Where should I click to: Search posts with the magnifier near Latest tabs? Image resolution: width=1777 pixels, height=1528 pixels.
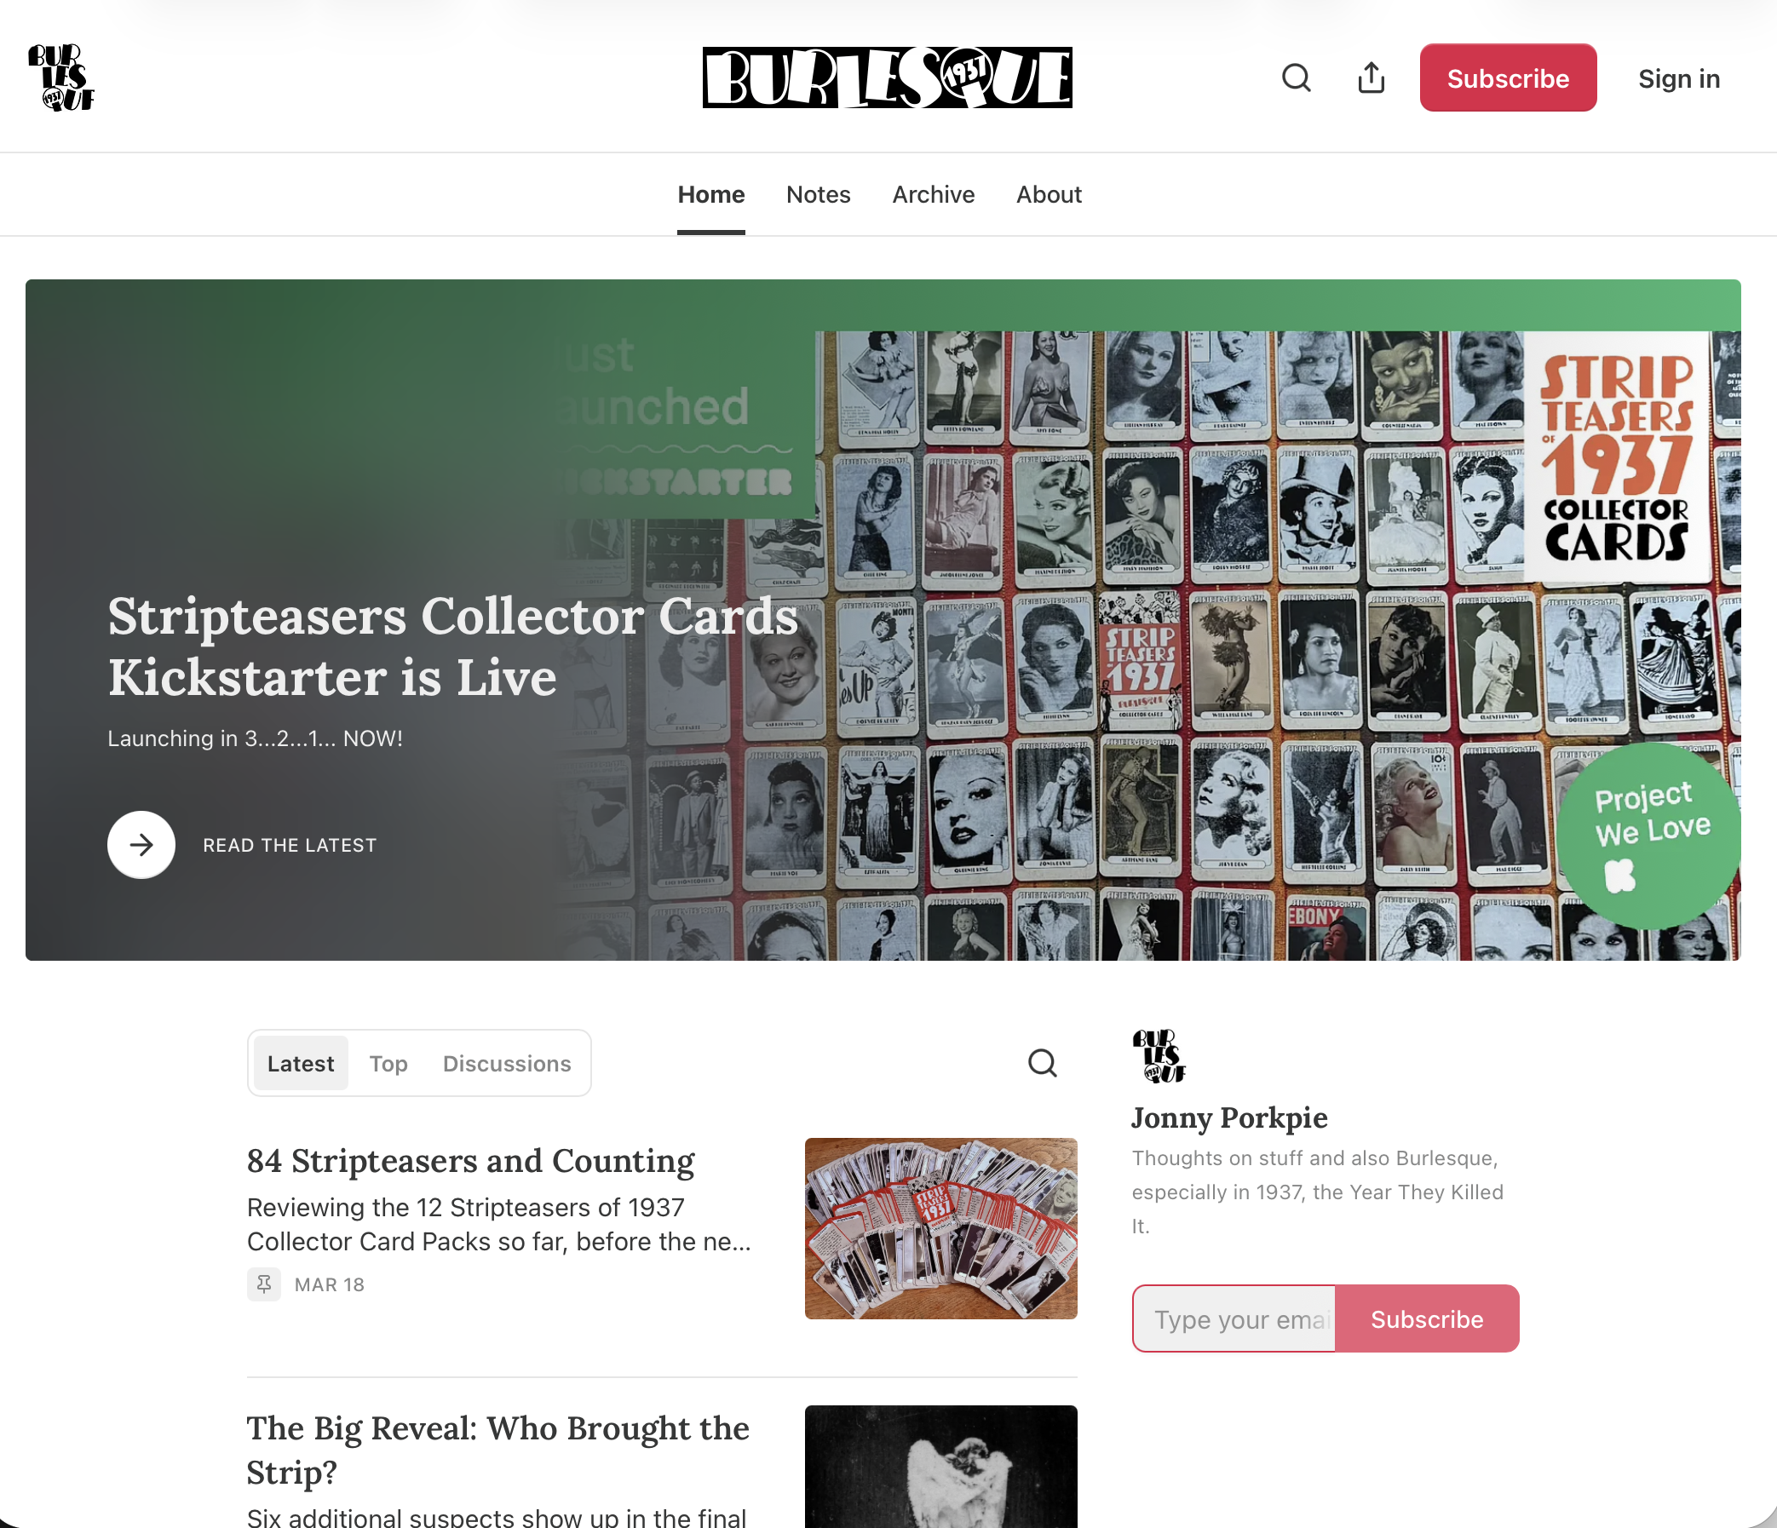pyautogui.click(x=1042, y=1063)
